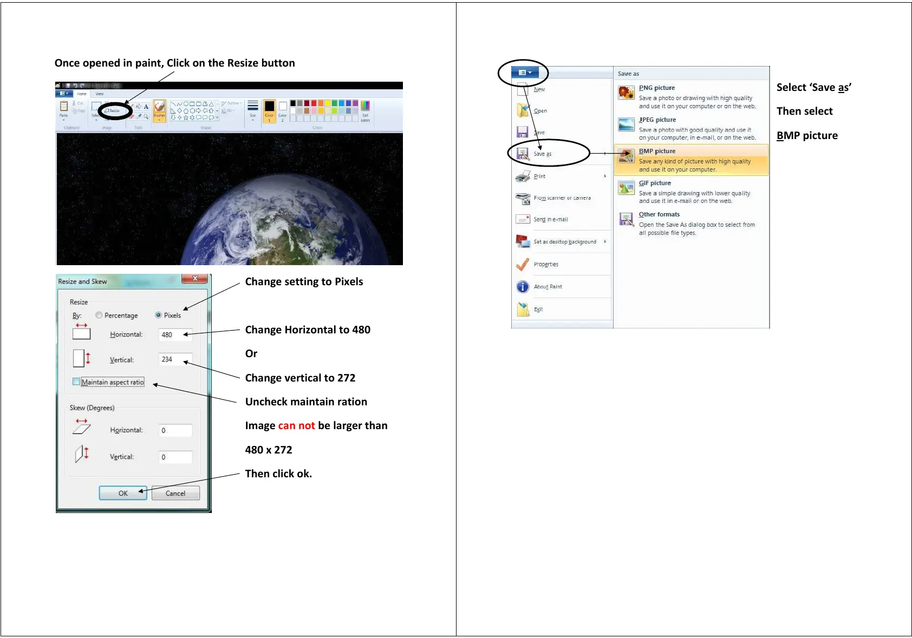This screenshot has width=912, height=638.
Task: Click the Resize Horizontal field showing 480
Action: 175,334
